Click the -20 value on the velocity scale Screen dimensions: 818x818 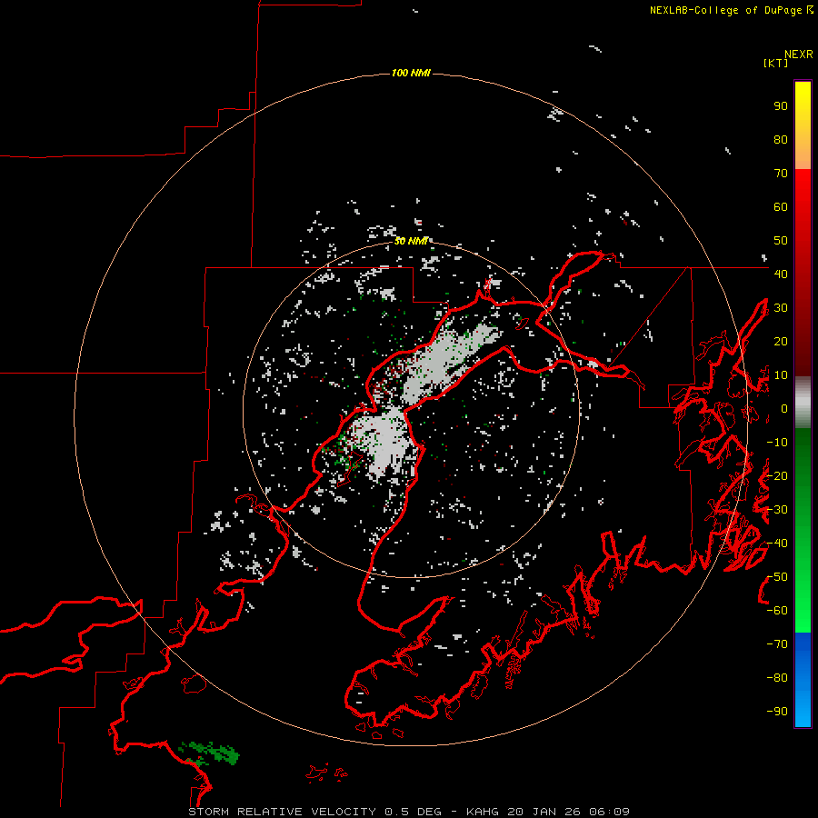tap(777, 475)
